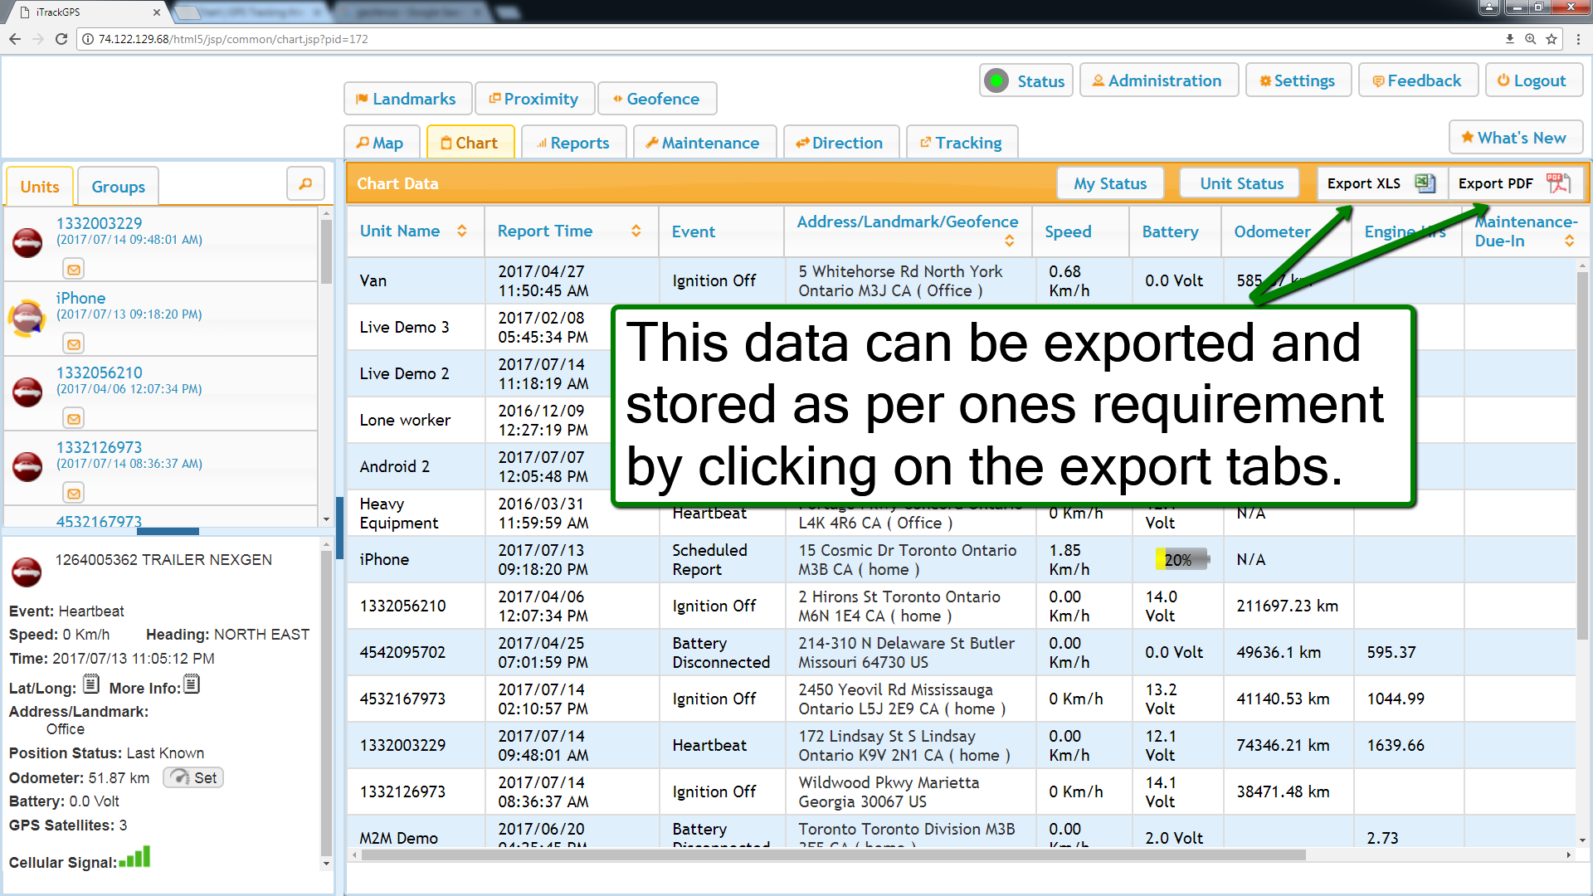The image size is (1593, 896).
Task: Open More Info document icon
Action: point(192,685)
